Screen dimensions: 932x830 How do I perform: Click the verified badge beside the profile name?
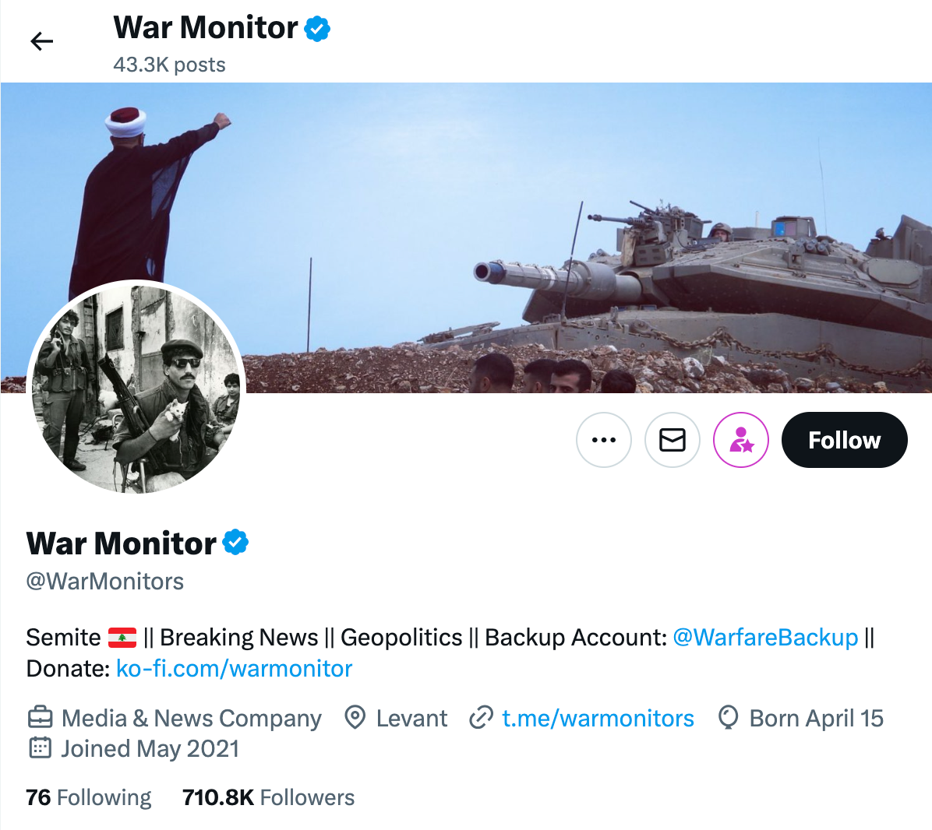click(x=235, y=542)
